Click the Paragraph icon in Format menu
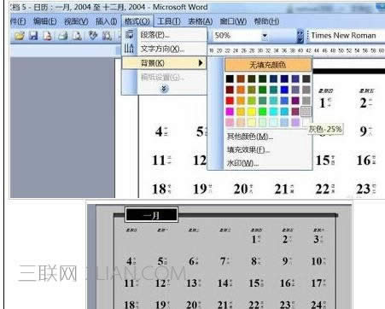The height and width of the screenshot is (309, 385). tap(130, 35)
